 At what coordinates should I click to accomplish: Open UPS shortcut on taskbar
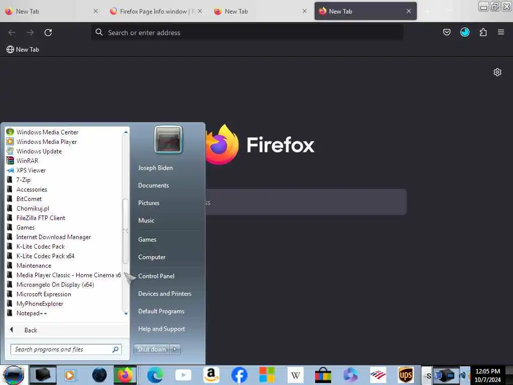click(406, 375)
